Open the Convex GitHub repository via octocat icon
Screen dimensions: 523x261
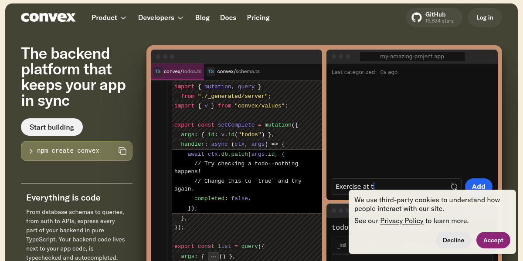(x=416, y=17)
